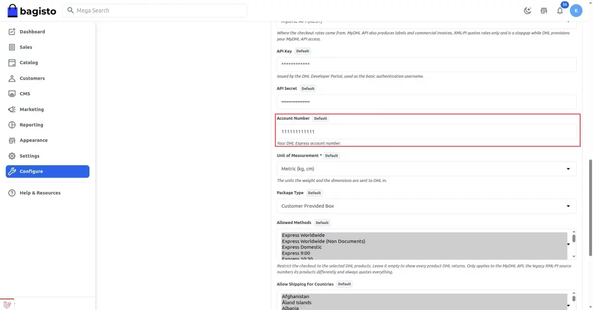Click the Allowed Methods label
The width and height of the screenshot is (593, 310).
[x=294, y=222]
